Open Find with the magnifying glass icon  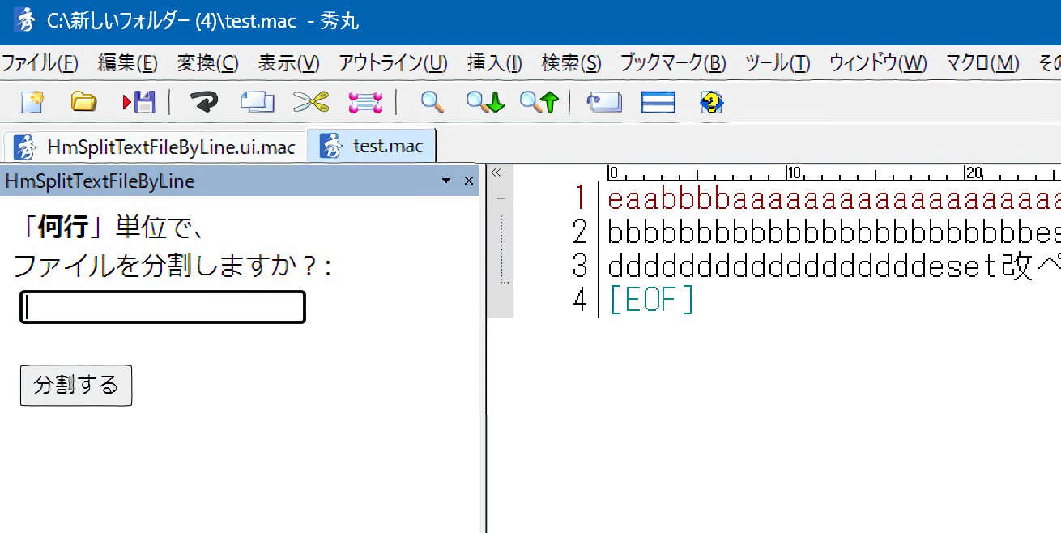pyautogui.click(x=432, y=102)
